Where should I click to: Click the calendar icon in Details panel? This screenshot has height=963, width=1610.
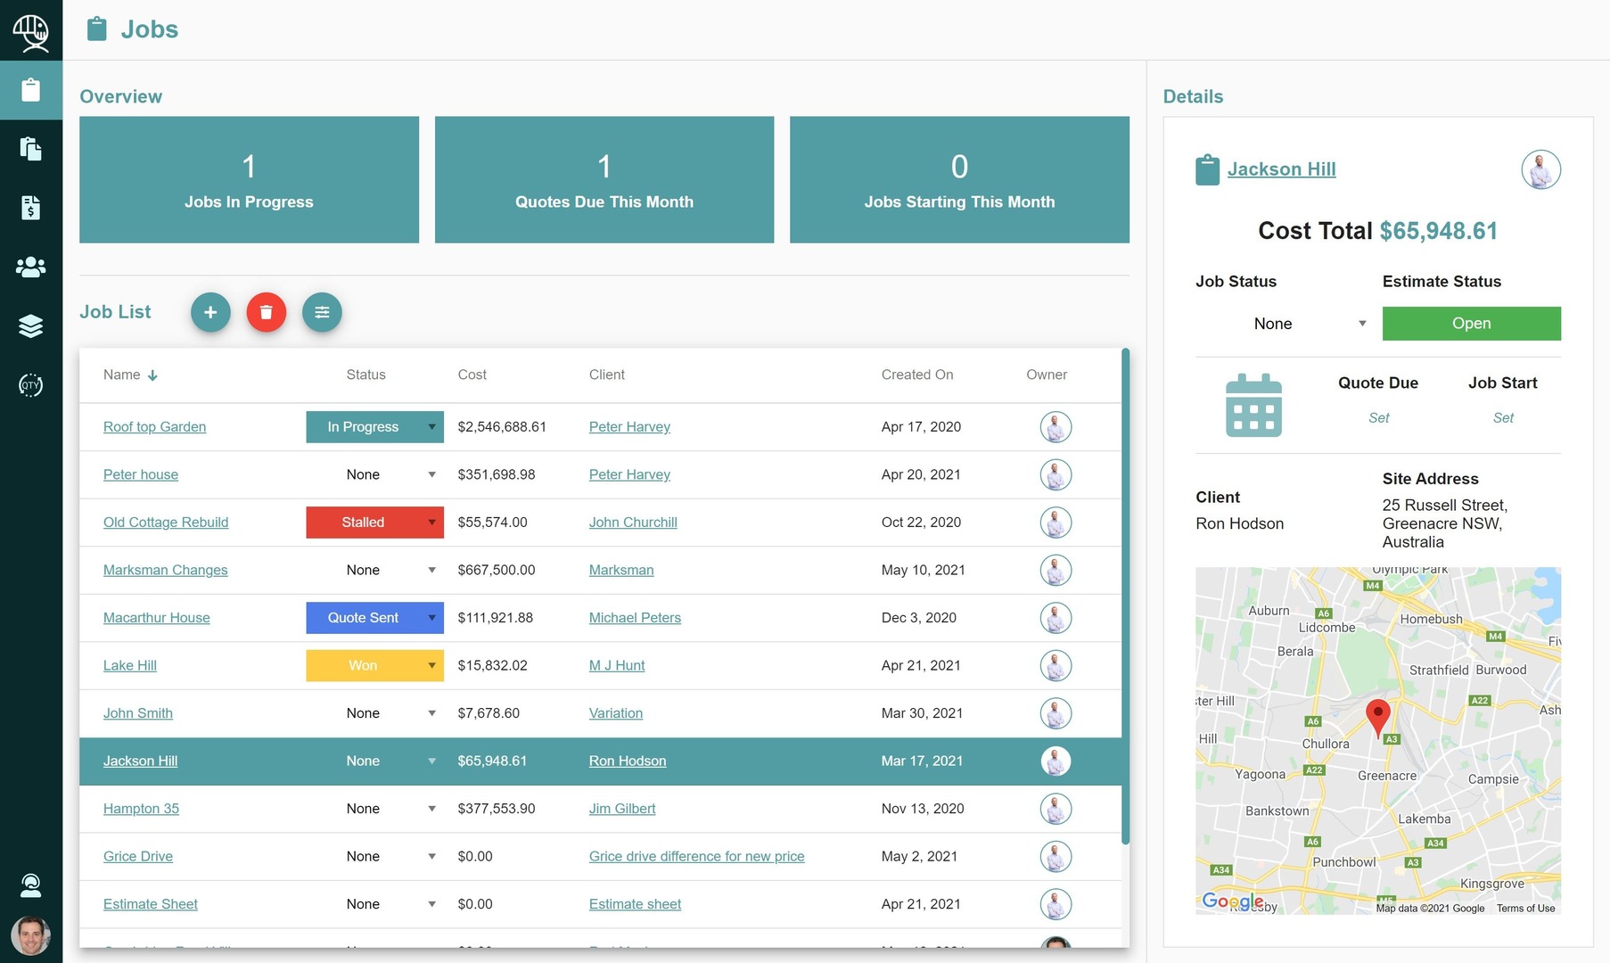(x=1253, y=406)
